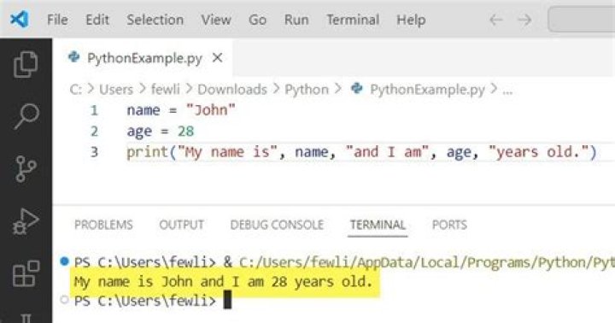Click the "John" string in line 1
The height and width of the screenshot is (323, 615).
coord(211,110)
